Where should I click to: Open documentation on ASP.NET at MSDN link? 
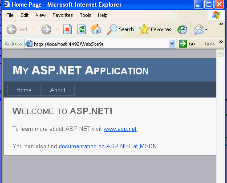[108, 146]
